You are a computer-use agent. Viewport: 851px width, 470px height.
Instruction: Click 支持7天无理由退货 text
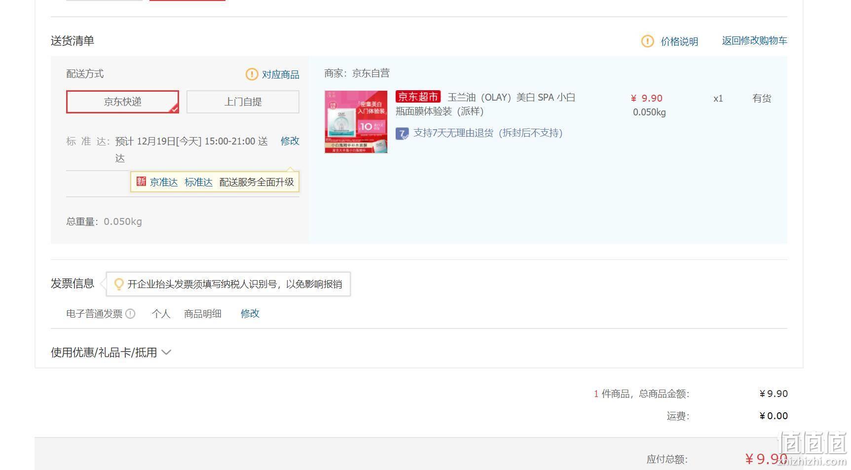tap(488, 133)
